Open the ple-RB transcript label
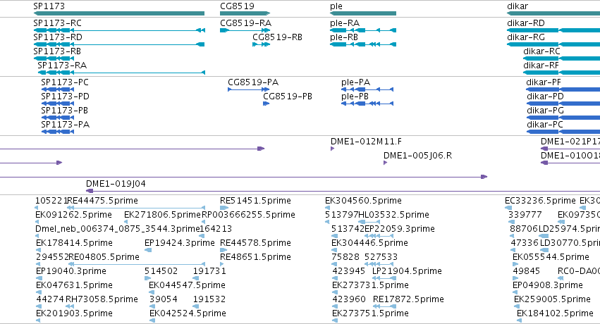 [x=344, y=37]
